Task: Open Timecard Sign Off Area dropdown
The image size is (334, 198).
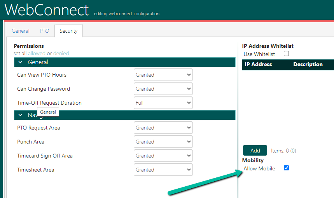Action: [x=163, y=156]
